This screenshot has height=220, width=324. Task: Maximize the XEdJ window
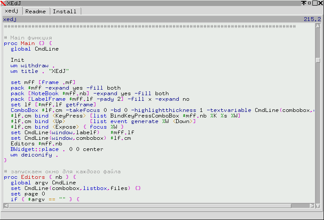click(315, 3)
